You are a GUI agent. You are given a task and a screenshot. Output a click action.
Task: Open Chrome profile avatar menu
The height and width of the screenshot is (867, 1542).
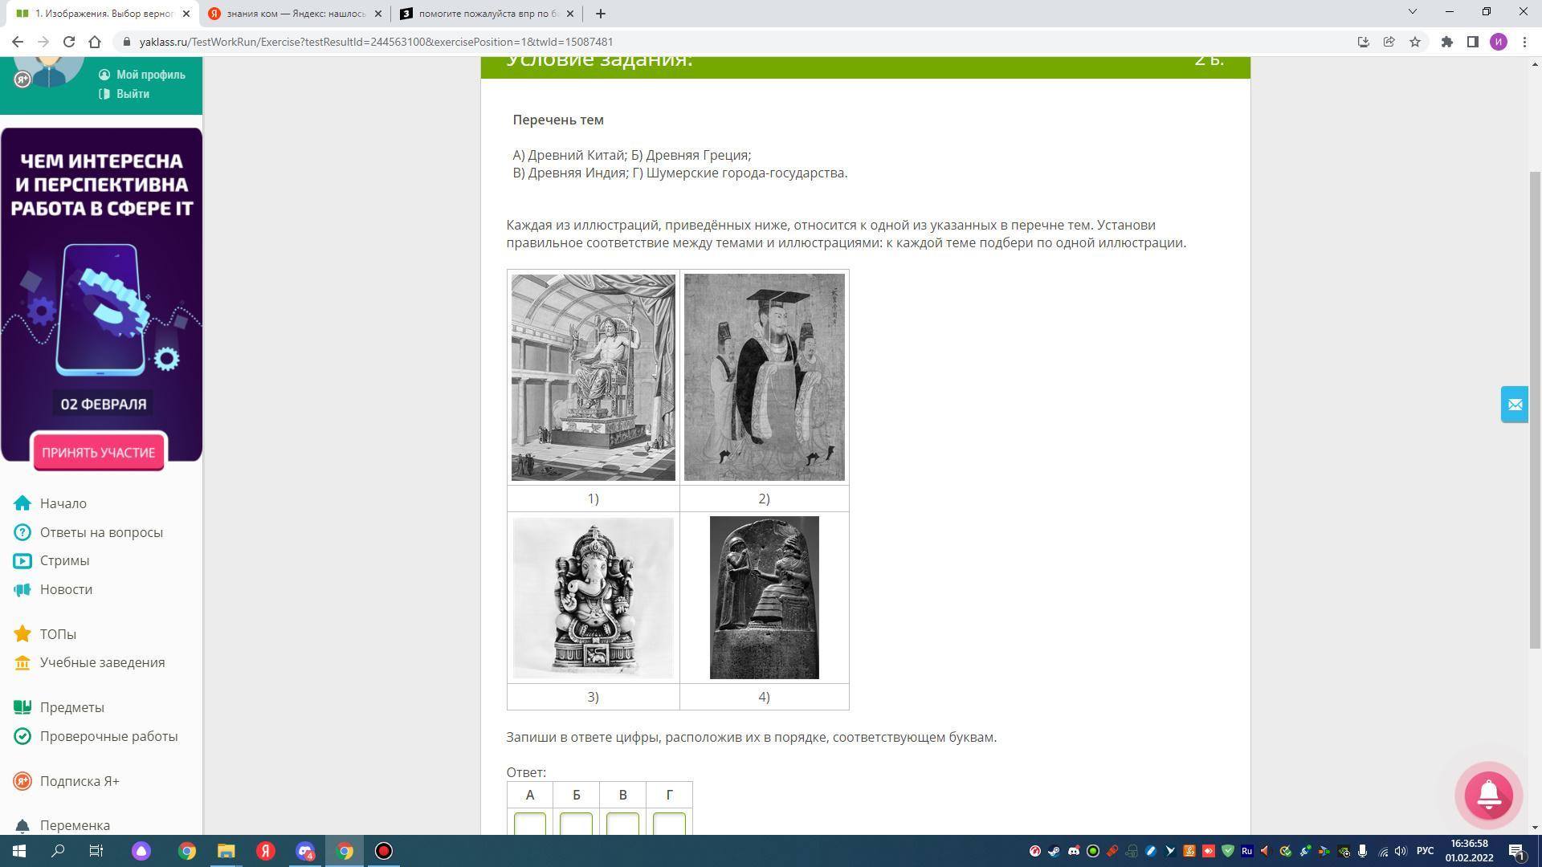1498,42
